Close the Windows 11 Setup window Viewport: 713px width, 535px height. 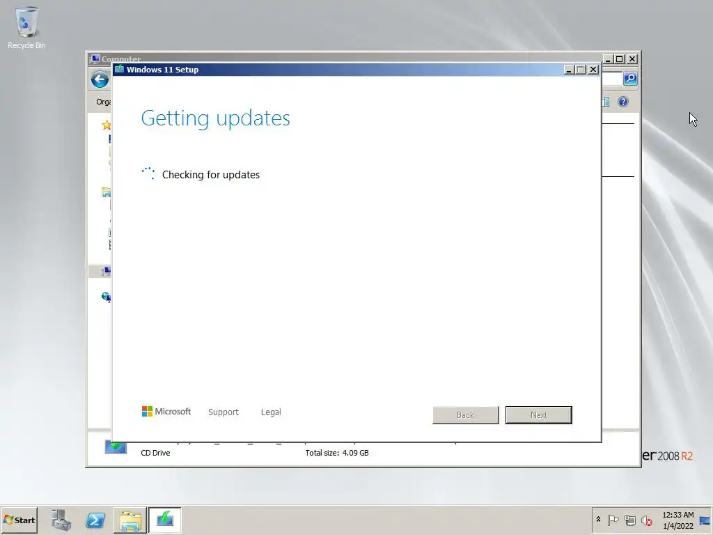point(593,70)
